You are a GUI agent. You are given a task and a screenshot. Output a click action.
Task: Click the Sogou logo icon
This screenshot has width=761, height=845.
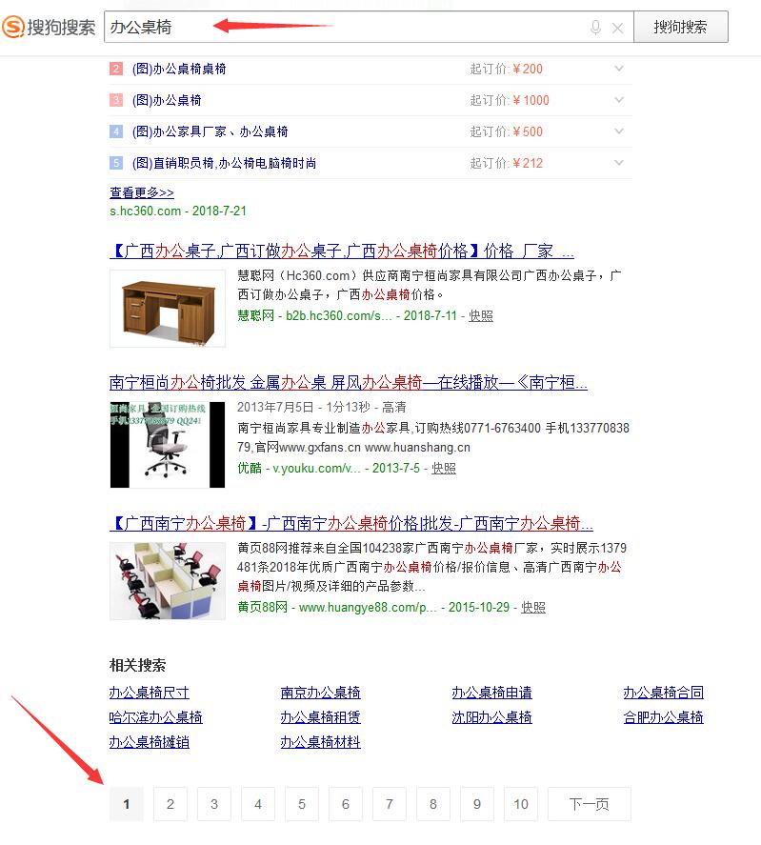(x=13, y=27)
